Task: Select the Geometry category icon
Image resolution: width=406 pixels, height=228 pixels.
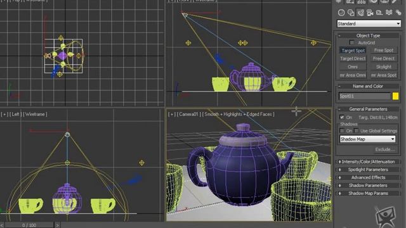Action: (x=341, y=13)
